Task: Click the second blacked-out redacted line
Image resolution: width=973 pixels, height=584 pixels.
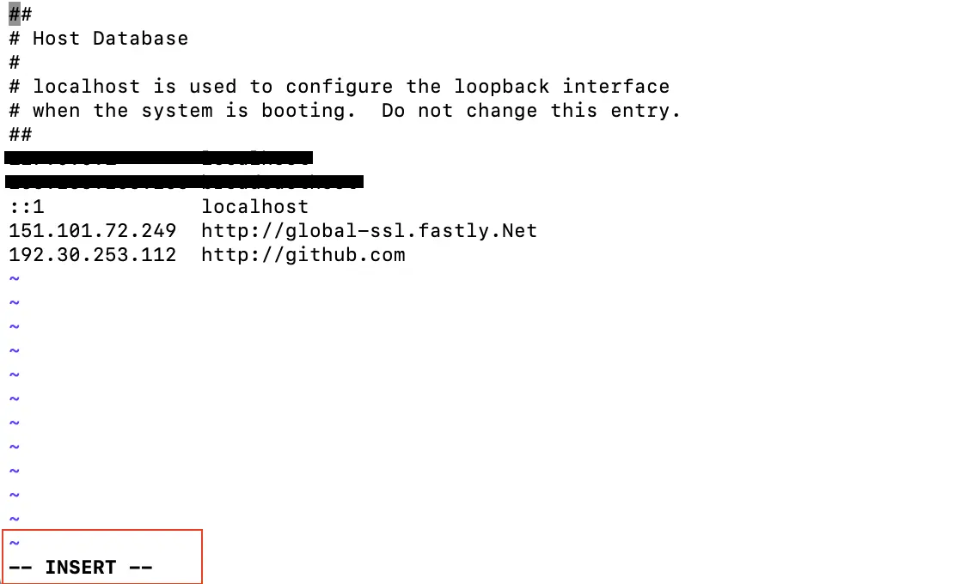Action: coord(184,182)
